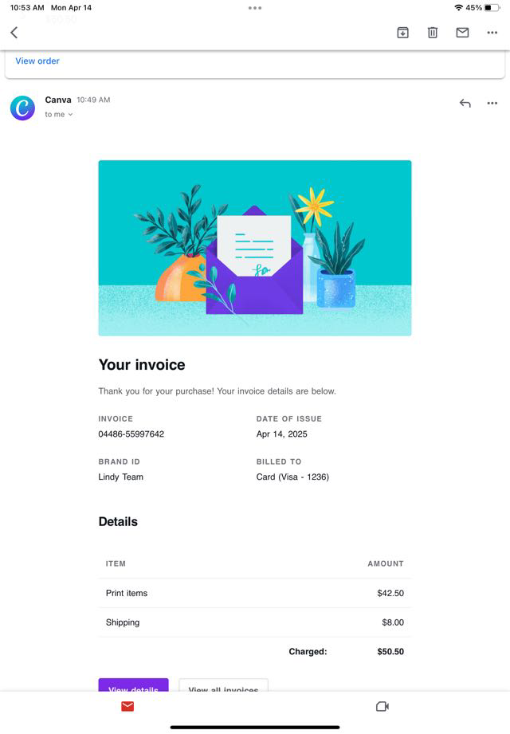This screenshot has width=510, height=734.
Task: Tap the 10:49 AM message timestamp
Action: (x=93, y=100)
